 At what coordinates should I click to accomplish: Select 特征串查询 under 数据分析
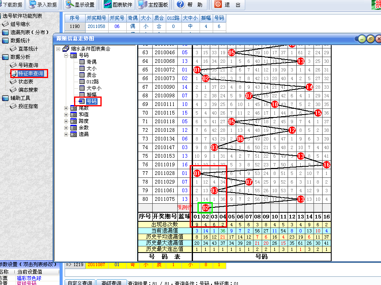point(30,74)
